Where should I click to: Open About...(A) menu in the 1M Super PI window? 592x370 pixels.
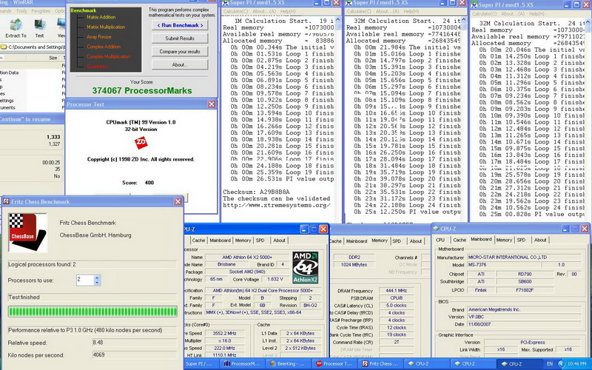(264, 11)
